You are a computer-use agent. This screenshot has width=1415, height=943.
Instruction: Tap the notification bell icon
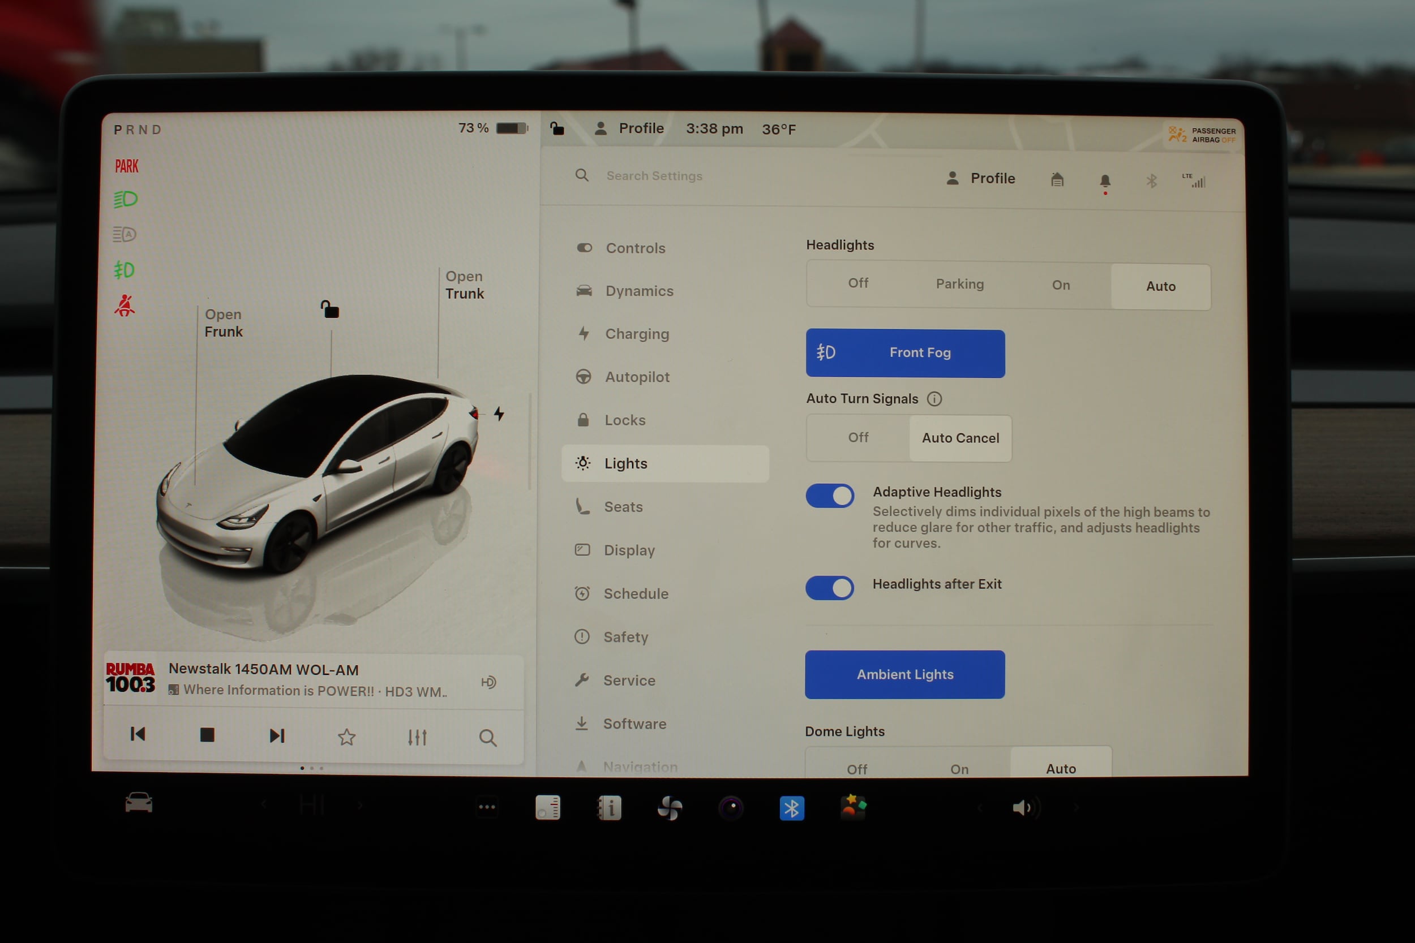(1105, 180)
